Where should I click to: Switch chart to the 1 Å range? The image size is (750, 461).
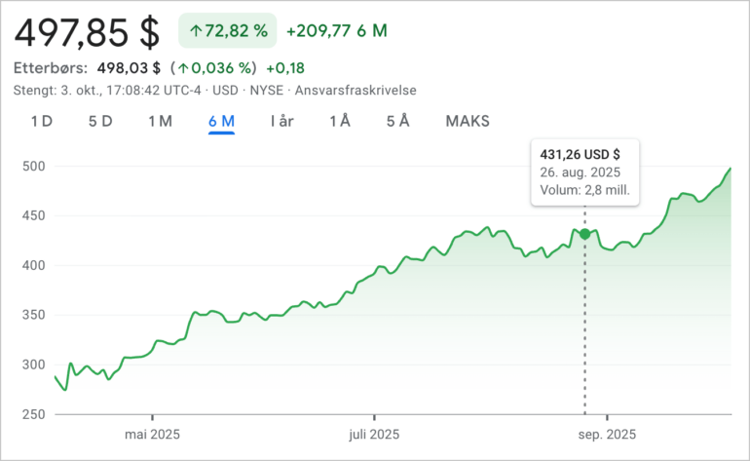point(340,122)
